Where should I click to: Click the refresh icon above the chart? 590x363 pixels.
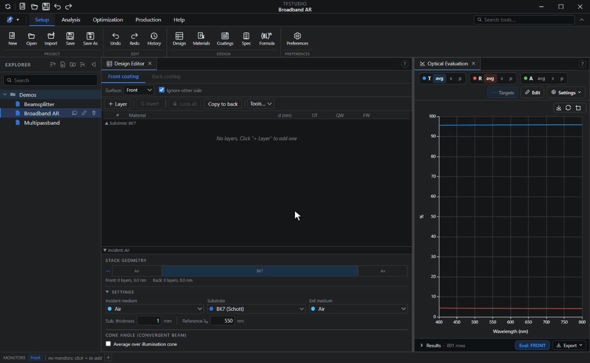click(568, 108)
